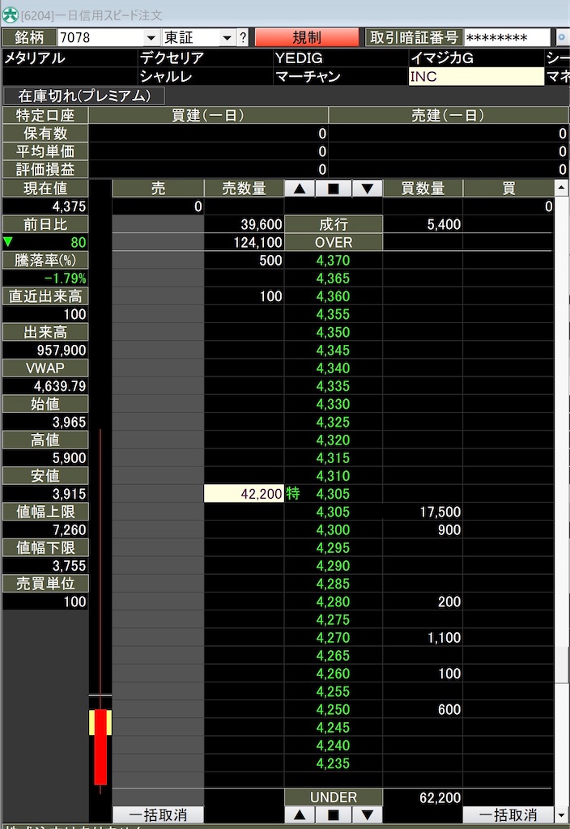Click the 124,100 OVER sell quantity
570x829 pixels.
pyautogui.click(x=244, y=242)
